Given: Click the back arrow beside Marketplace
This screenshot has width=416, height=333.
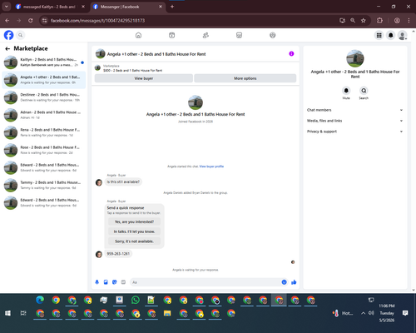Looking at the screenshot, I should [7, 49].
